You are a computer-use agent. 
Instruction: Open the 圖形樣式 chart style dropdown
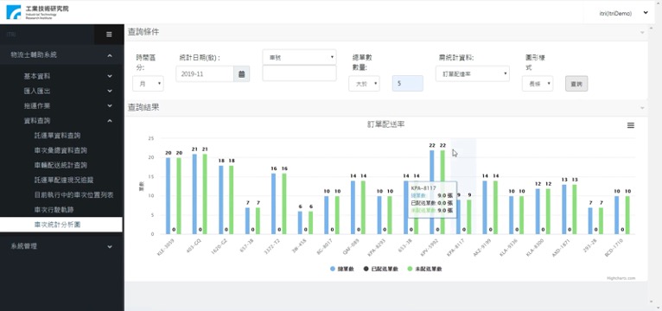coord(538,84)
